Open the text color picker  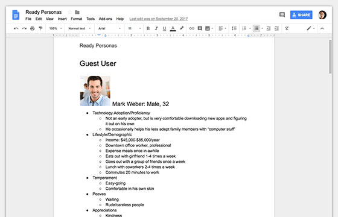(x=173, y=28)
